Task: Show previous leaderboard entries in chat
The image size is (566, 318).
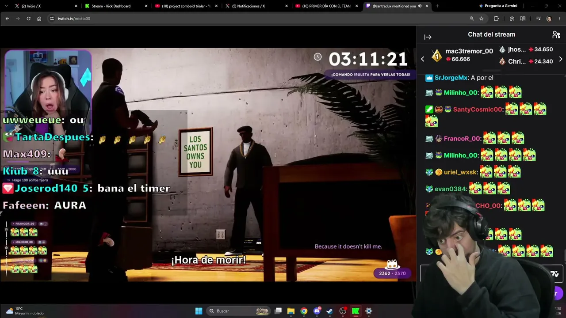Action: tap(422, 59)
